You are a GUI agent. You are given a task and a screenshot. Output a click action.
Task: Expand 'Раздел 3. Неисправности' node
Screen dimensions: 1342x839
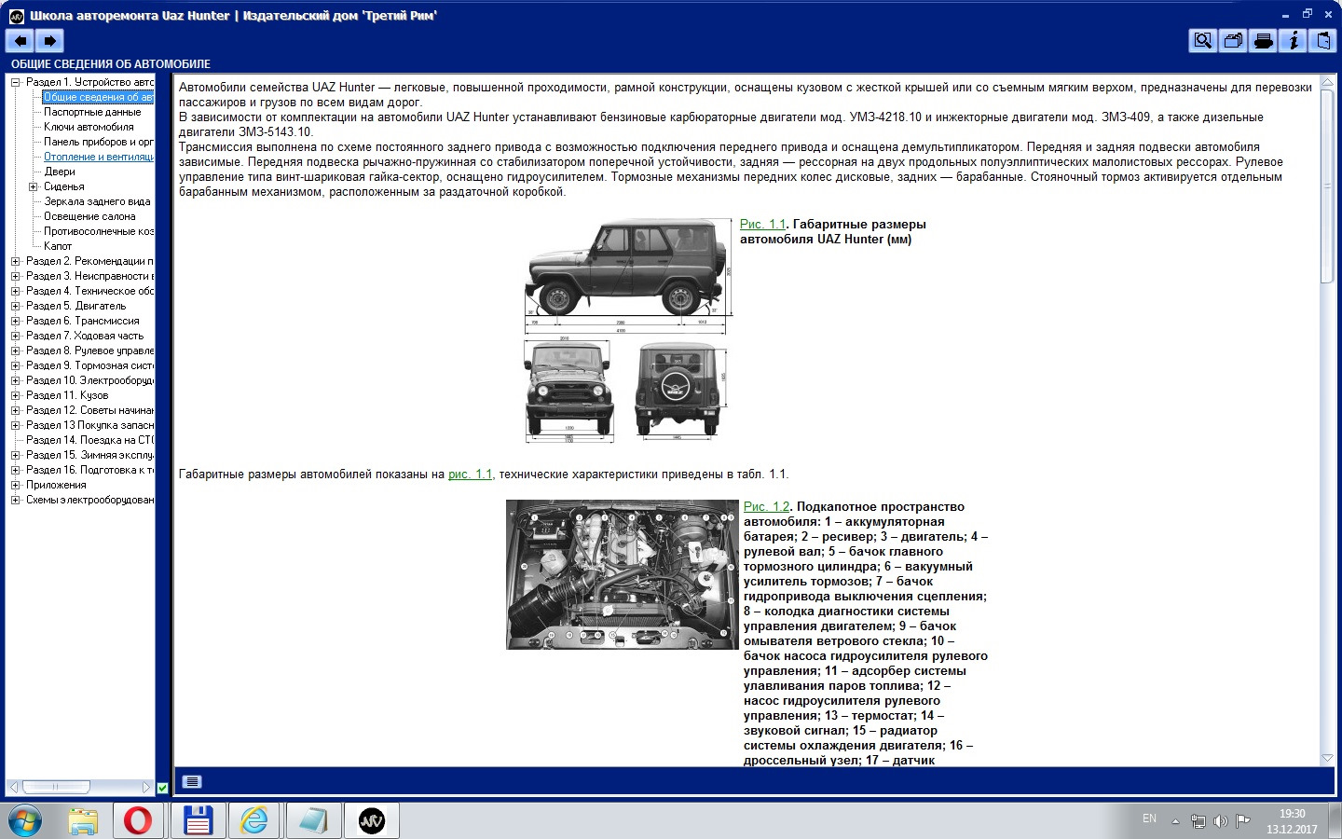pos(16,276)
